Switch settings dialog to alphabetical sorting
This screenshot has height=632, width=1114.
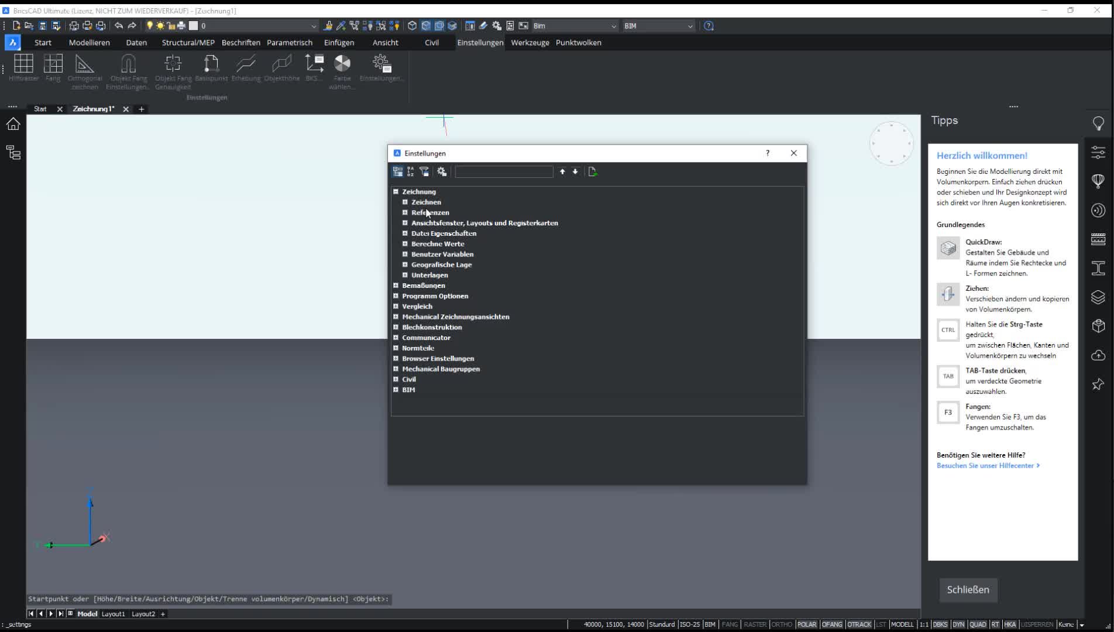(x=411, y=171)
